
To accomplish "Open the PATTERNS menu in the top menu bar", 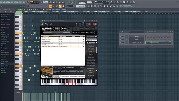I will click(8, 2).
